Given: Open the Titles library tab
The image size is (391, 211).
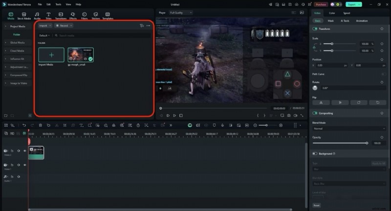Looking at the screenshot, I should (x=48, y=16).
